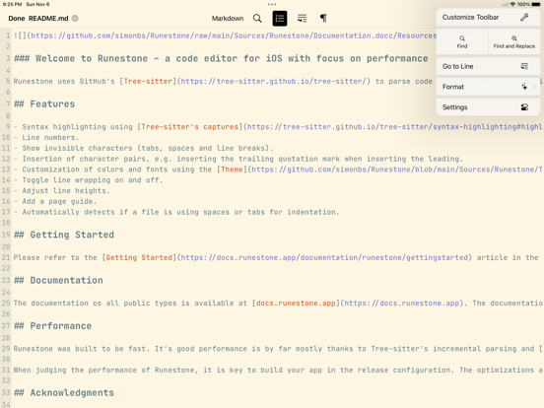Click 'Show invisible characters' line
Viewport: 544px width, 408px height.
148,149
